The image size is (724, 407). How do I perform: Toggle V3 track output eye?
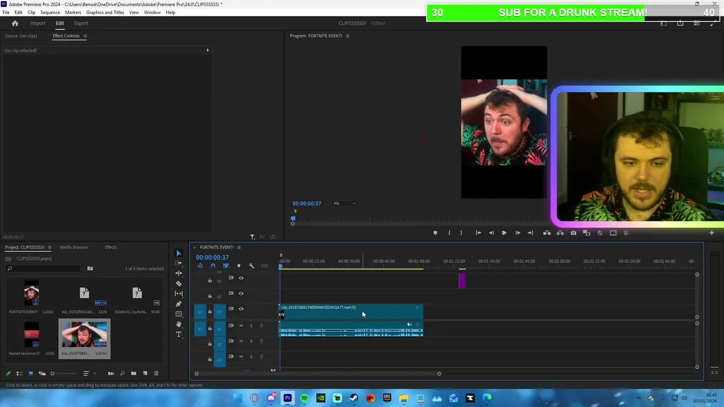(241, 278)
